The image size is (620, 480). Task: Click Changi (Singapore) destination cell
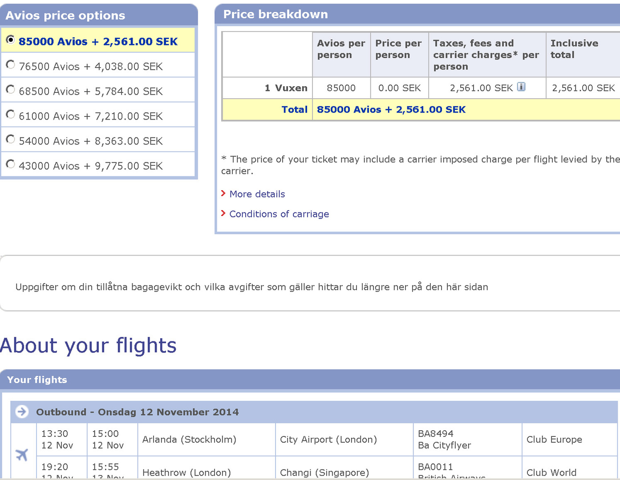pos(324,472)
